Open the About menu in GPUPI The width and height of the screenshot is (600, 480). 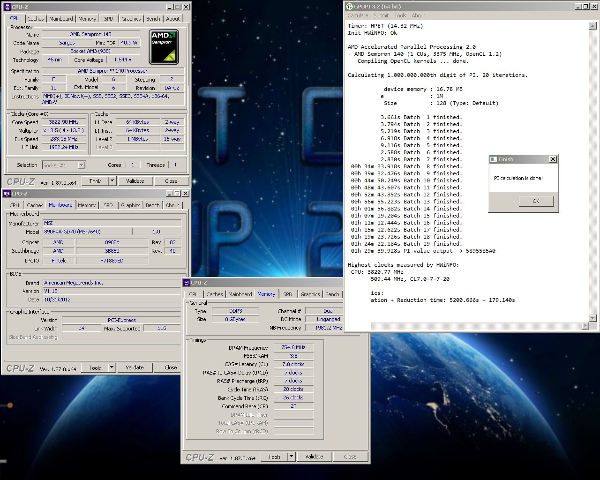[x=419, y=15]
